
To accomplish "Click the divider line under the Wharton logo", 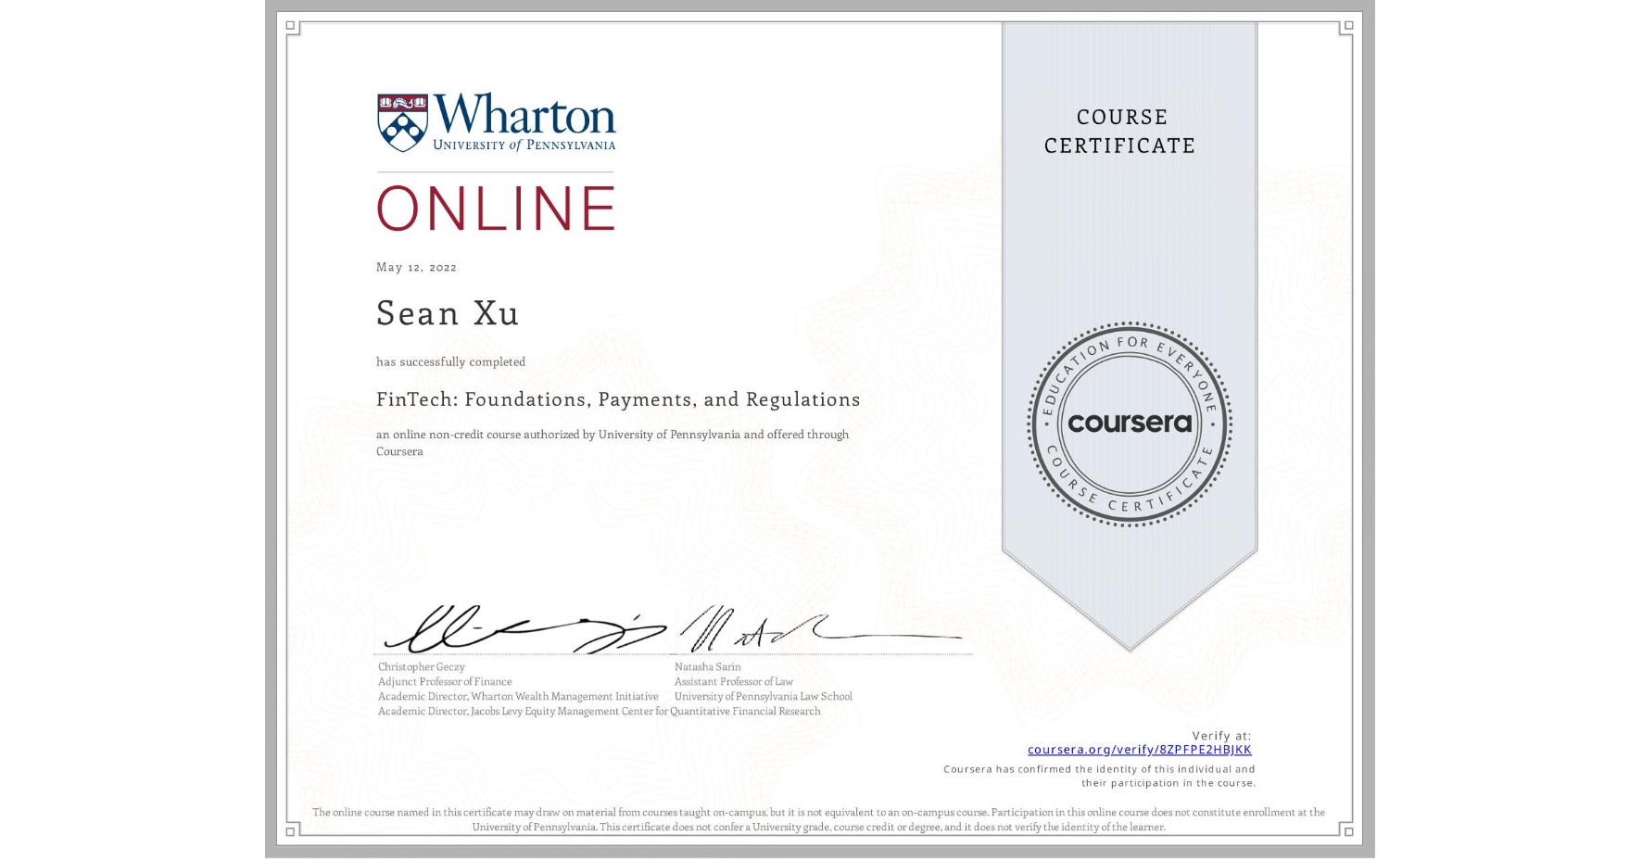I will [496, 171].
